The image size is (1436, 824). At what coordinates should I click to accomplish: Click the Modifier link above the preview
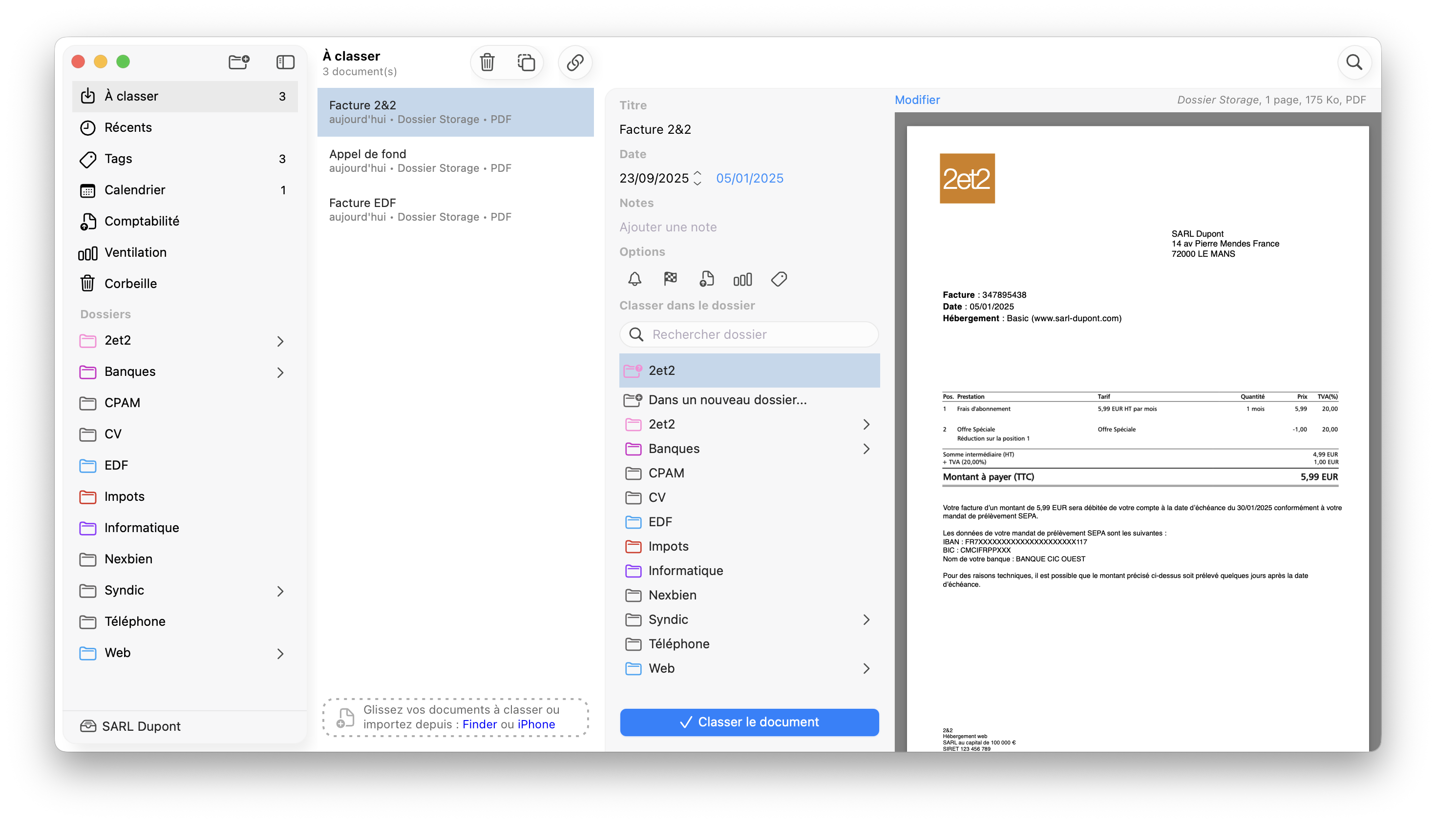(917, 100)
